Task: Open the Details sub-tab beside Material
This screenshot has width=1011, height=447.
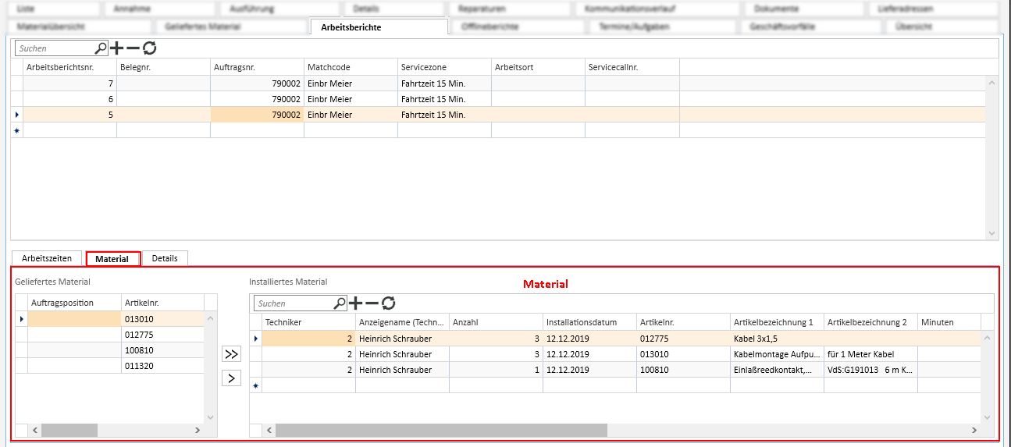Action: point(165,258)
